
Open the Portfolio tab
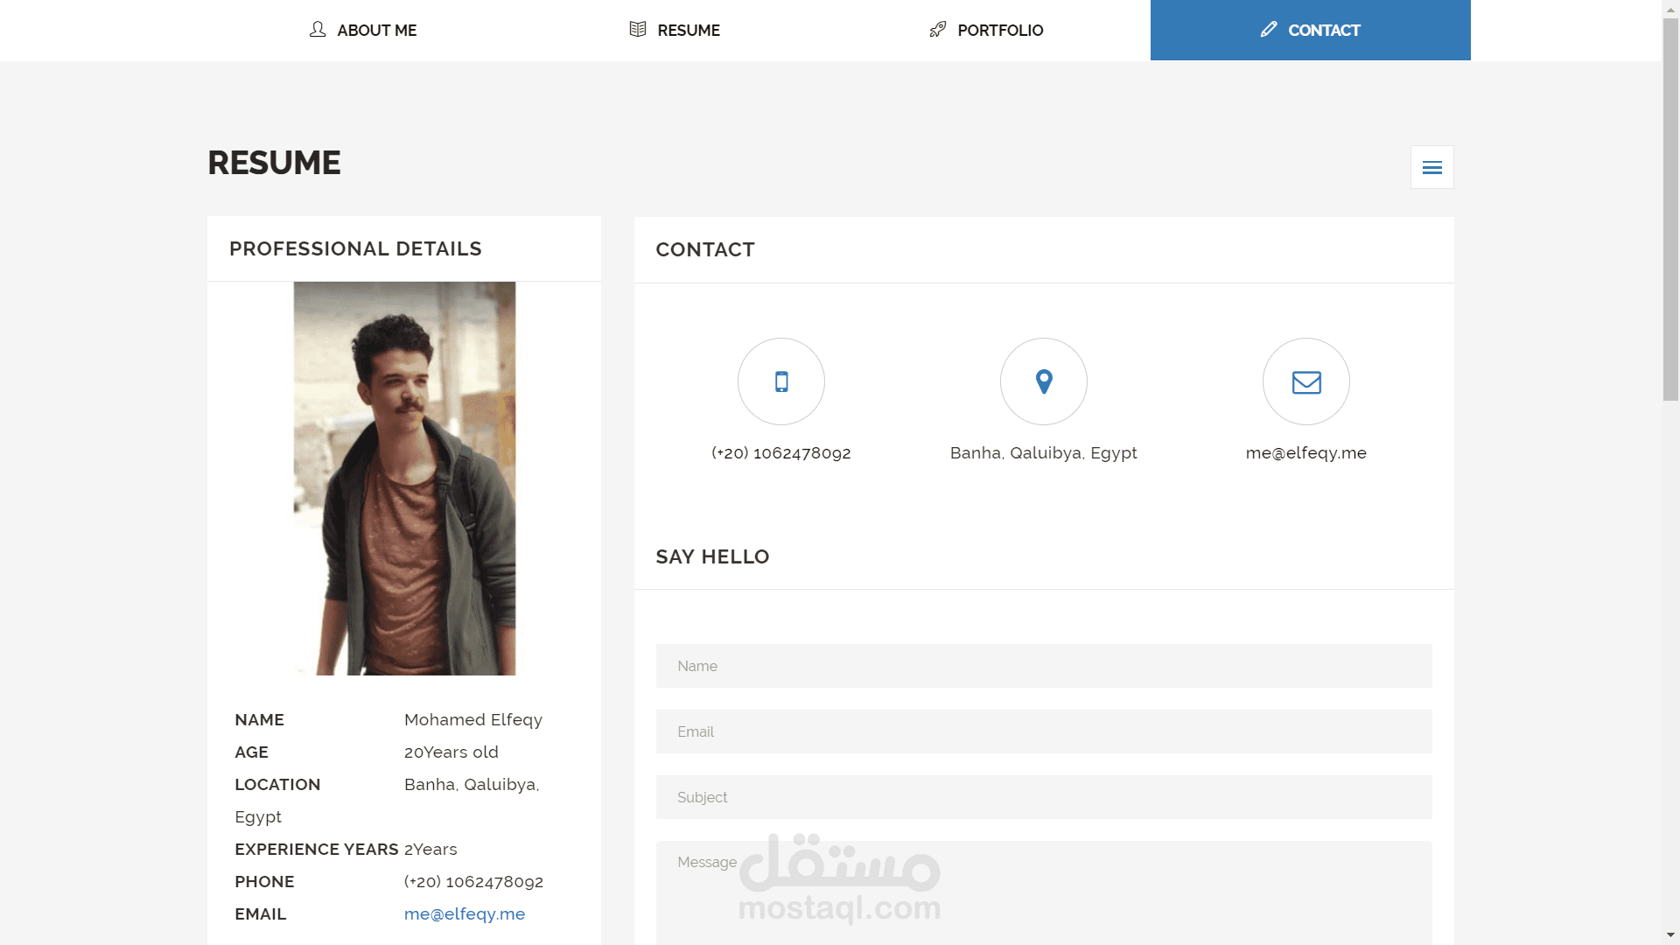point(1000,31)
